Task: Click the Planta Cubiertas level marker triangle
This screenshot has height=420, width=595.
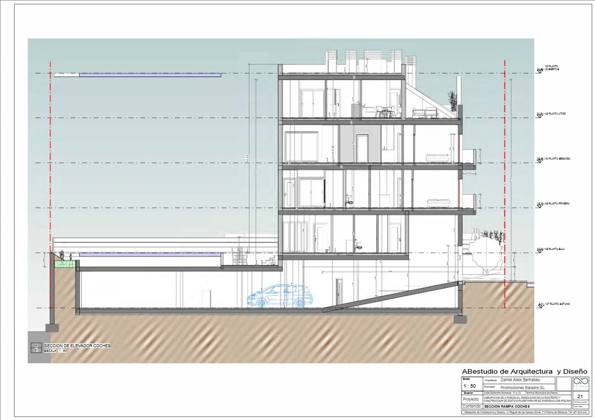Action: [x=540, y=71]
